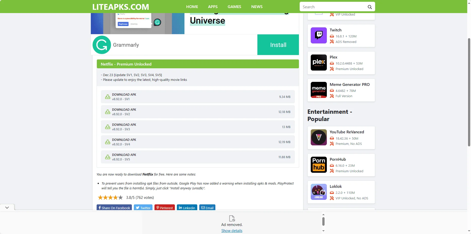Share via Linkedin button
Image resolution: width=471 pixels, height=234 pixels.
click(x=187, y=208)
